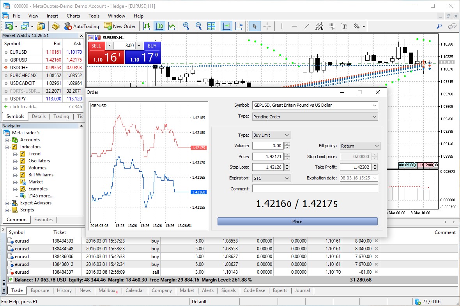Screen dimensions: 460x306
Task: Toggle chart auto scroll
Action: point(226,26)
